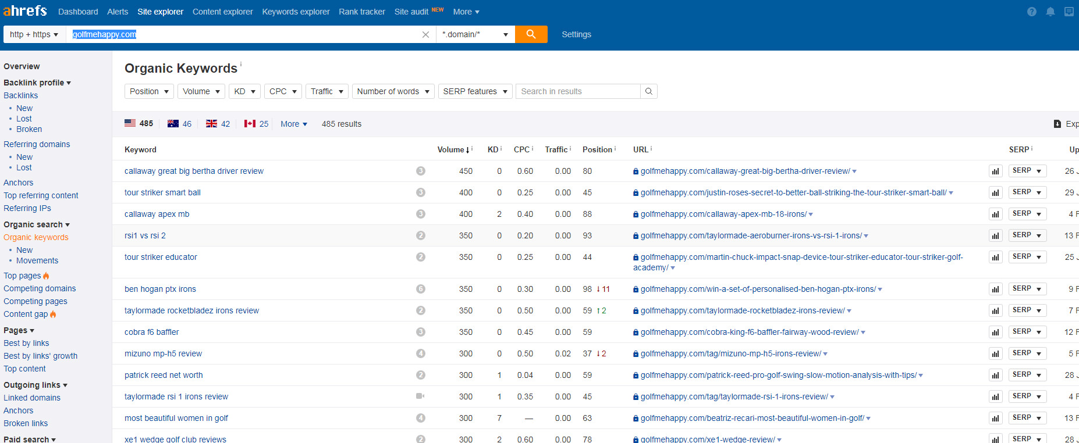Click the Ahrefs logo

(x=25, y=11)
